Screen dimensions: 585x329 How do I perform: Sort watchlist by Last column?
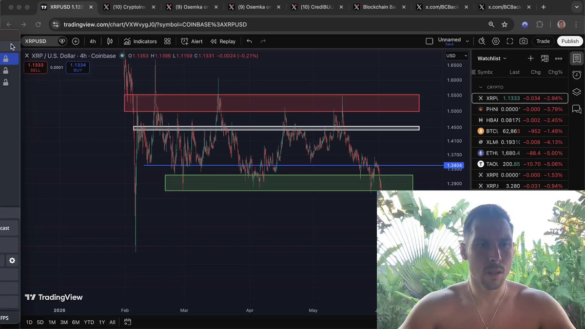coord(514,72)
